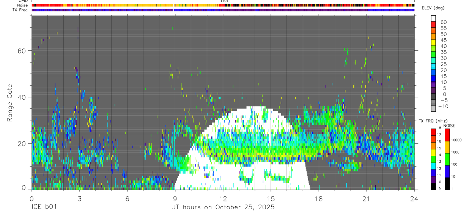Click the '40' tick on Range Gate axis
This screenshot has width=466, height=215.
coord(22,97)
